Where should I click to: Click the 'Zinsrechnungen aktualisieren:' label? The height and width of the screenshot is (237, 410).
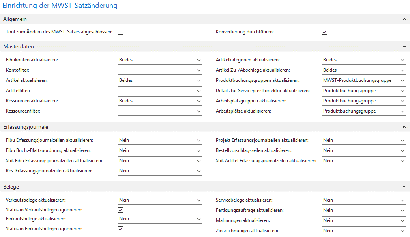point(247,231)
